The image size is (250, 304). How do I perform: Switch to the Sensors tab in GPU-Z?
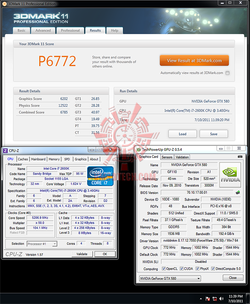point(167,157)
